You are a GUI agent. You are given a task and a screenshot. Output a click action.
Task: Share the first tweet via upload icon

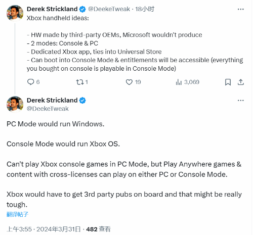coord(241,82)
